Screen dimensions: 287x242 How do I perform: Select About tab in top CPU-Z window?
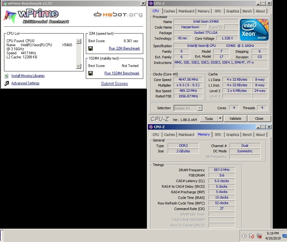coord(260,11)
